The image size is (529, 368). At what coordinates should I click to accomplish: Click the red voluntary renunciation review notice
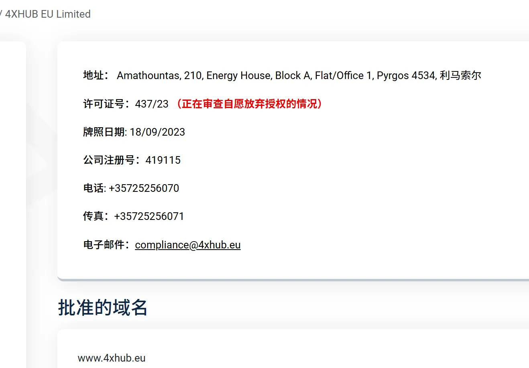(x=249, y=104)
